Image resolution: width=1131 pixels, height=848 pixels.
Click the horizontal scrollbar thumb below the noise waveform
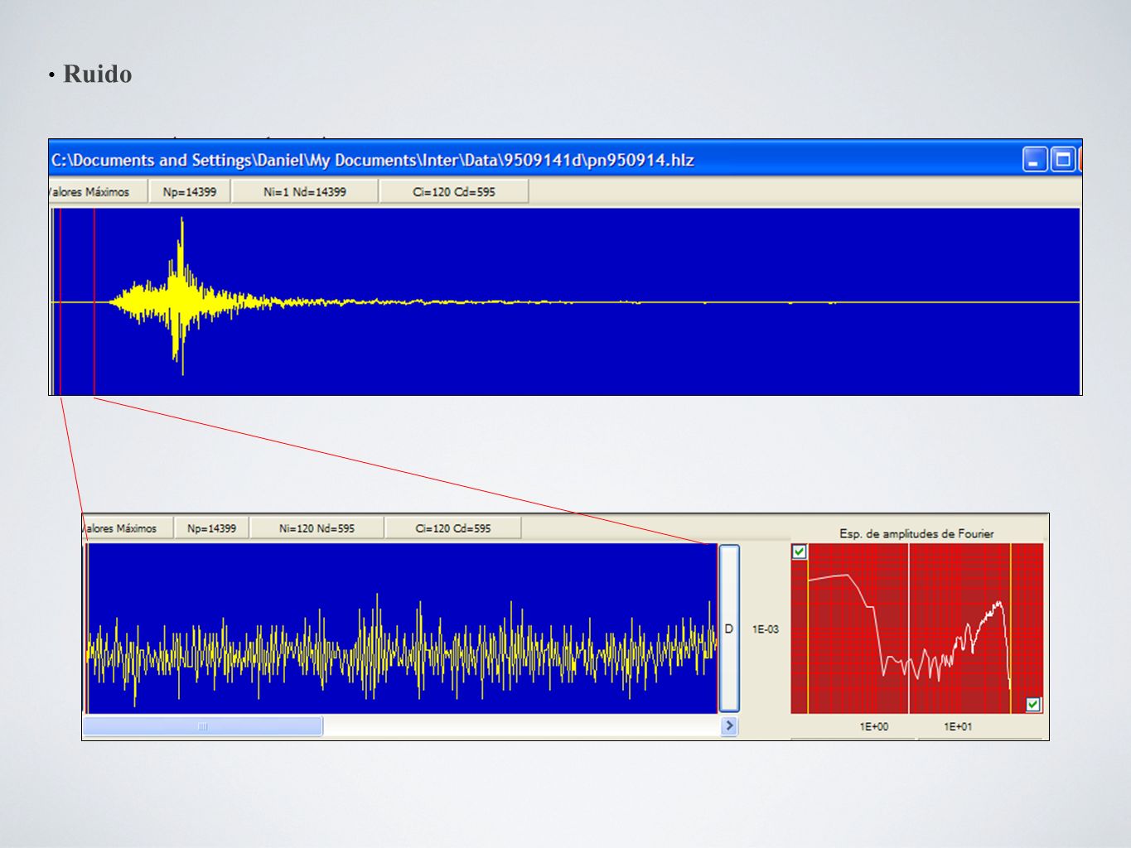point(202,726)
